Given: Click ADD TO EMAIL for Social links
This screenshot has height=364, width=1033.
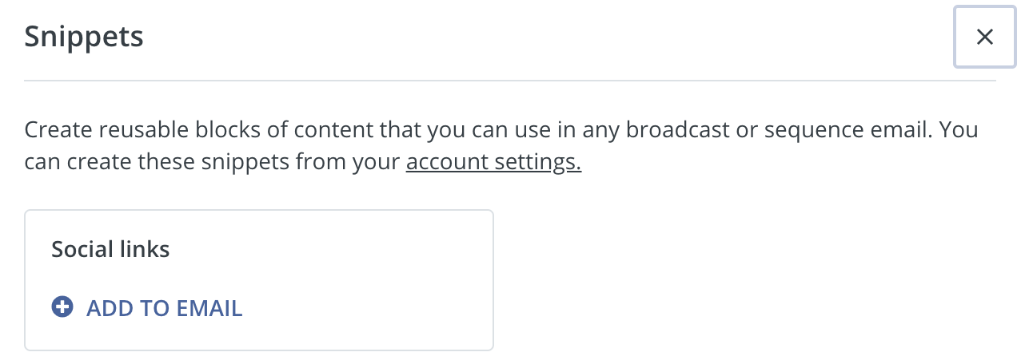Looking at the screenshot, I should point(163,308).
